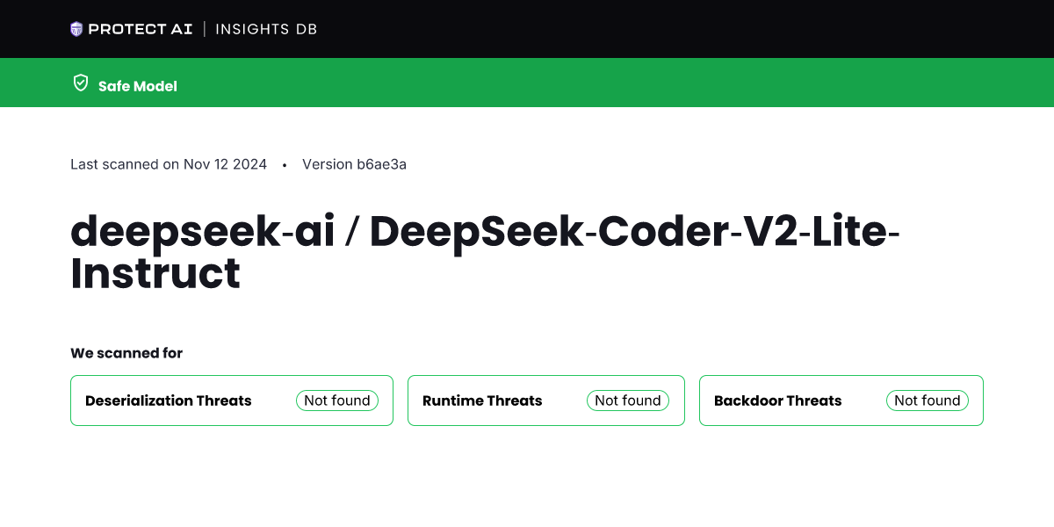Open the Runtime Threats label
Image resolution: width=1054 pixels, height=527 pixels.
(x=482, y=401)
